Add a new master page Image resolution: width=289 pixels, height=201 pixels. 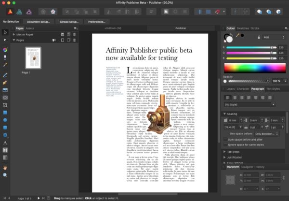(63, 34)
